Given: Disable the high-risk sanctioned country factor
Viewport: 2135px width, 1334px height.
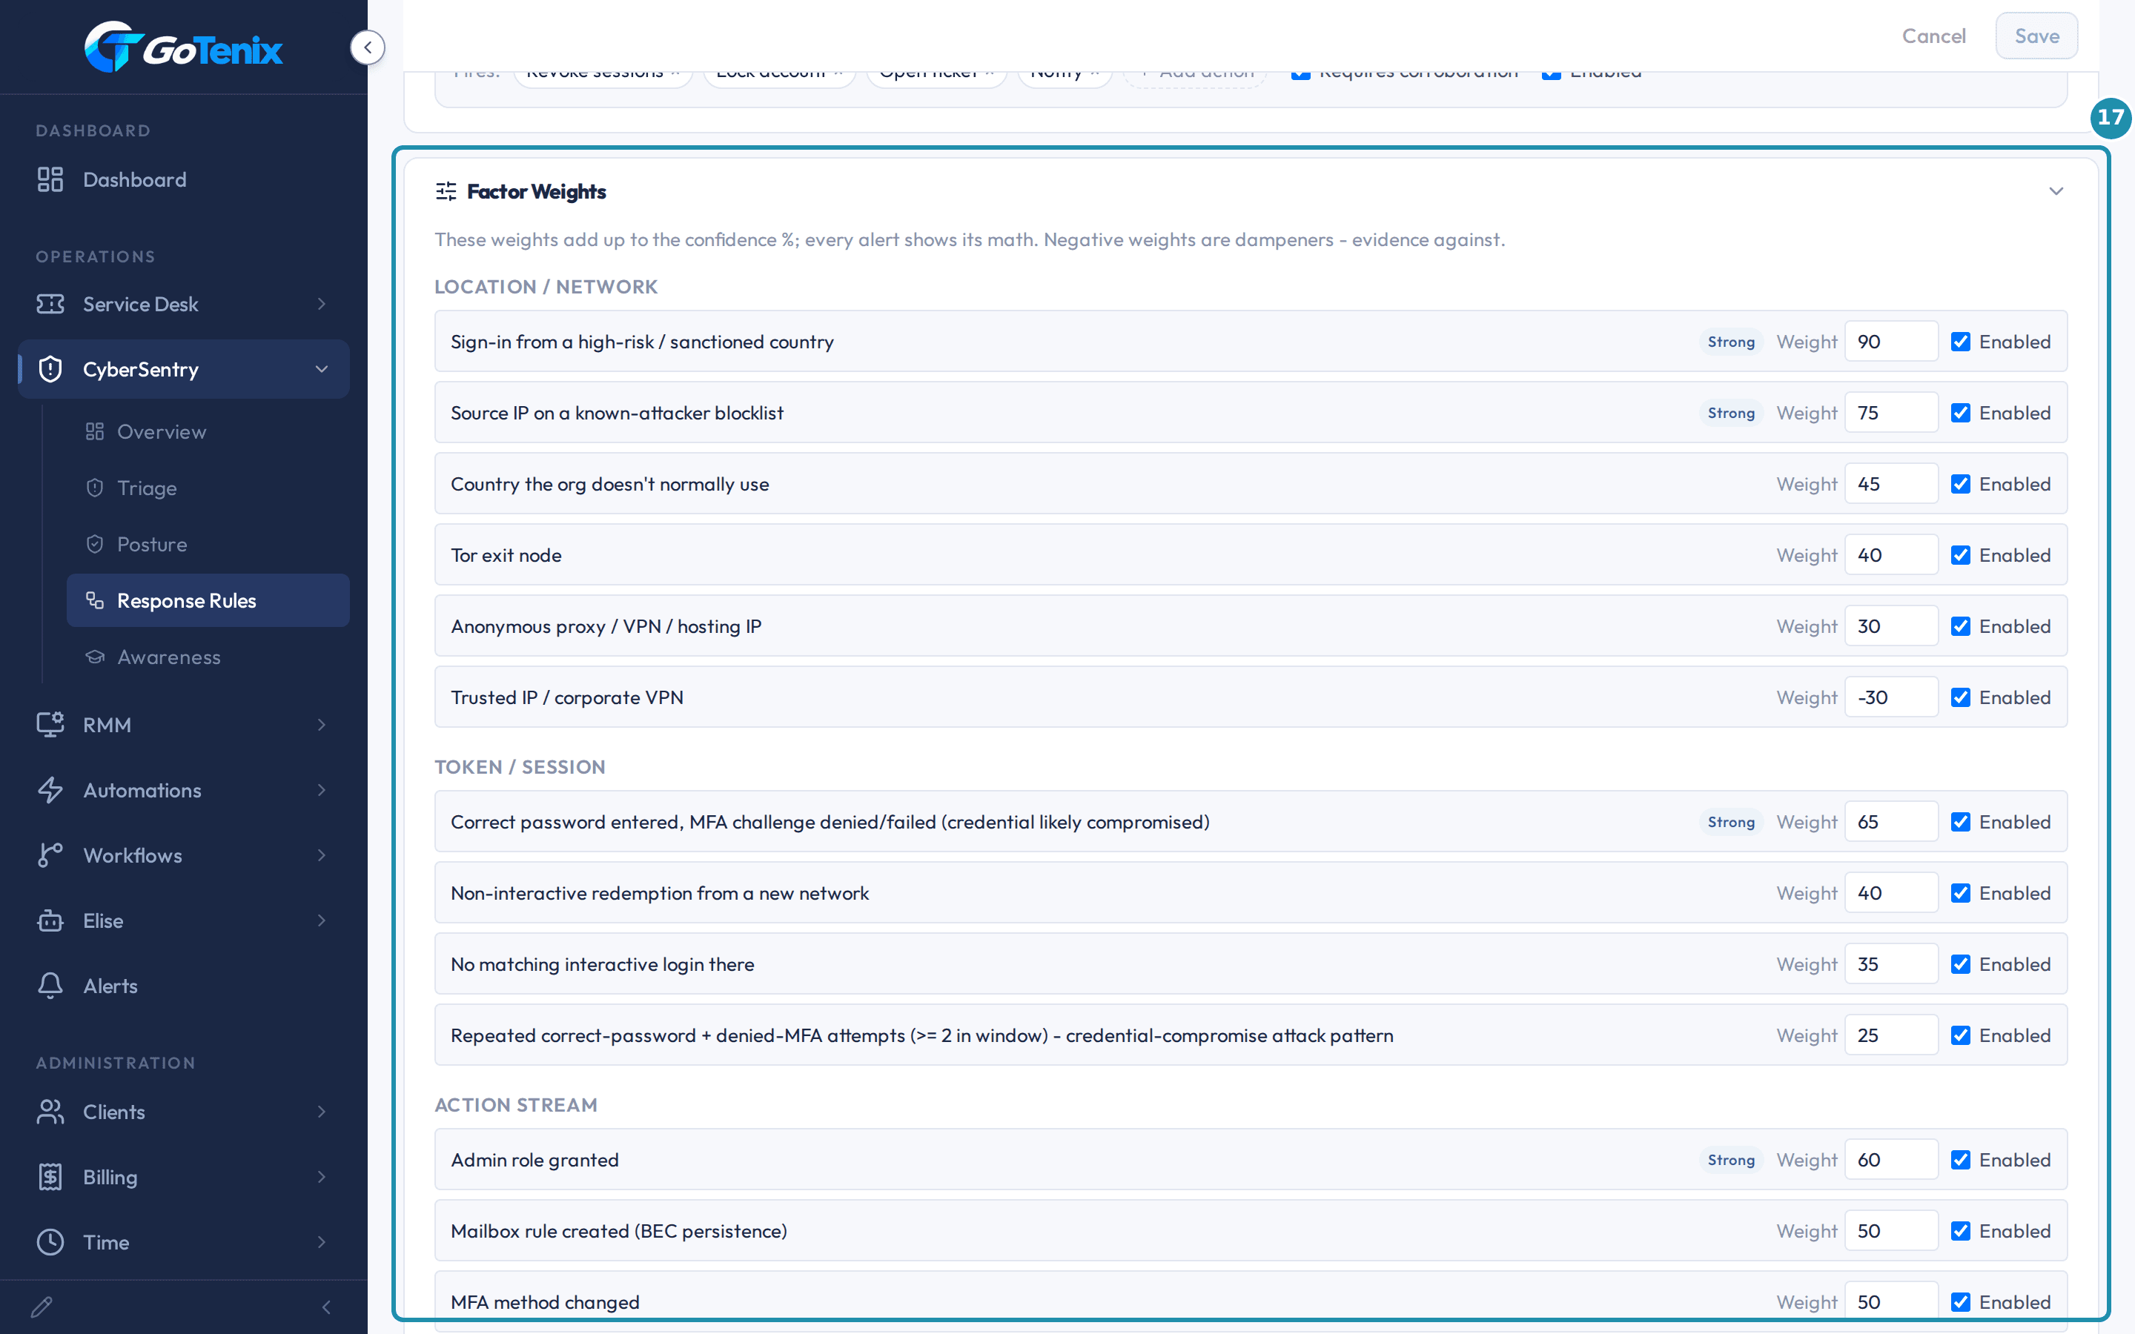Looking at the screenshot, I should (x=1960, y=342).
